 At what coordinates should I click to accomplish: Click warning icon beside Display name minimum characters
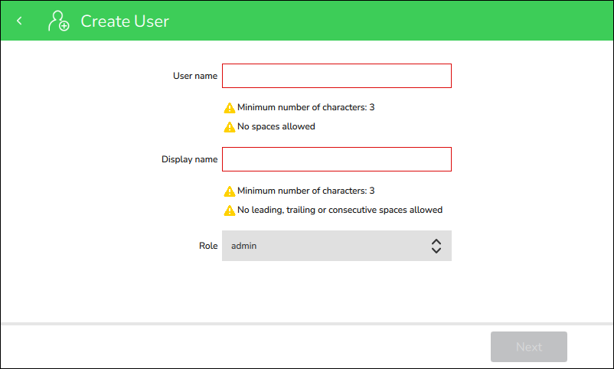tap(230, 191)
